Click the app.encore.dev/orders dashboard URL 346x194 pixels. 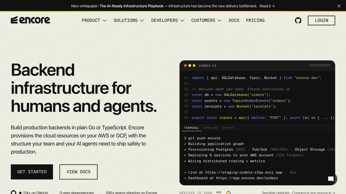247,178
